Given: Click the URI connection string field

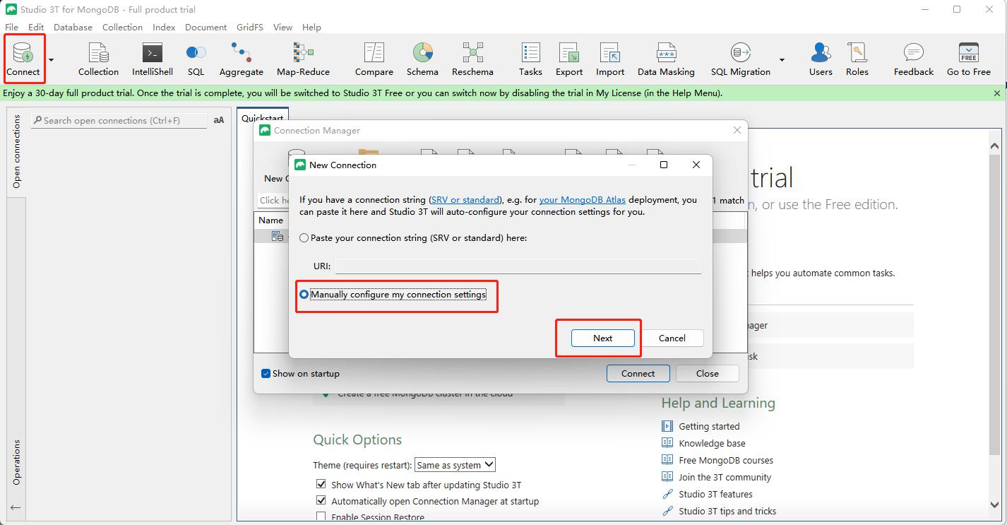Looking at the screenshot, I should point(518,266).
